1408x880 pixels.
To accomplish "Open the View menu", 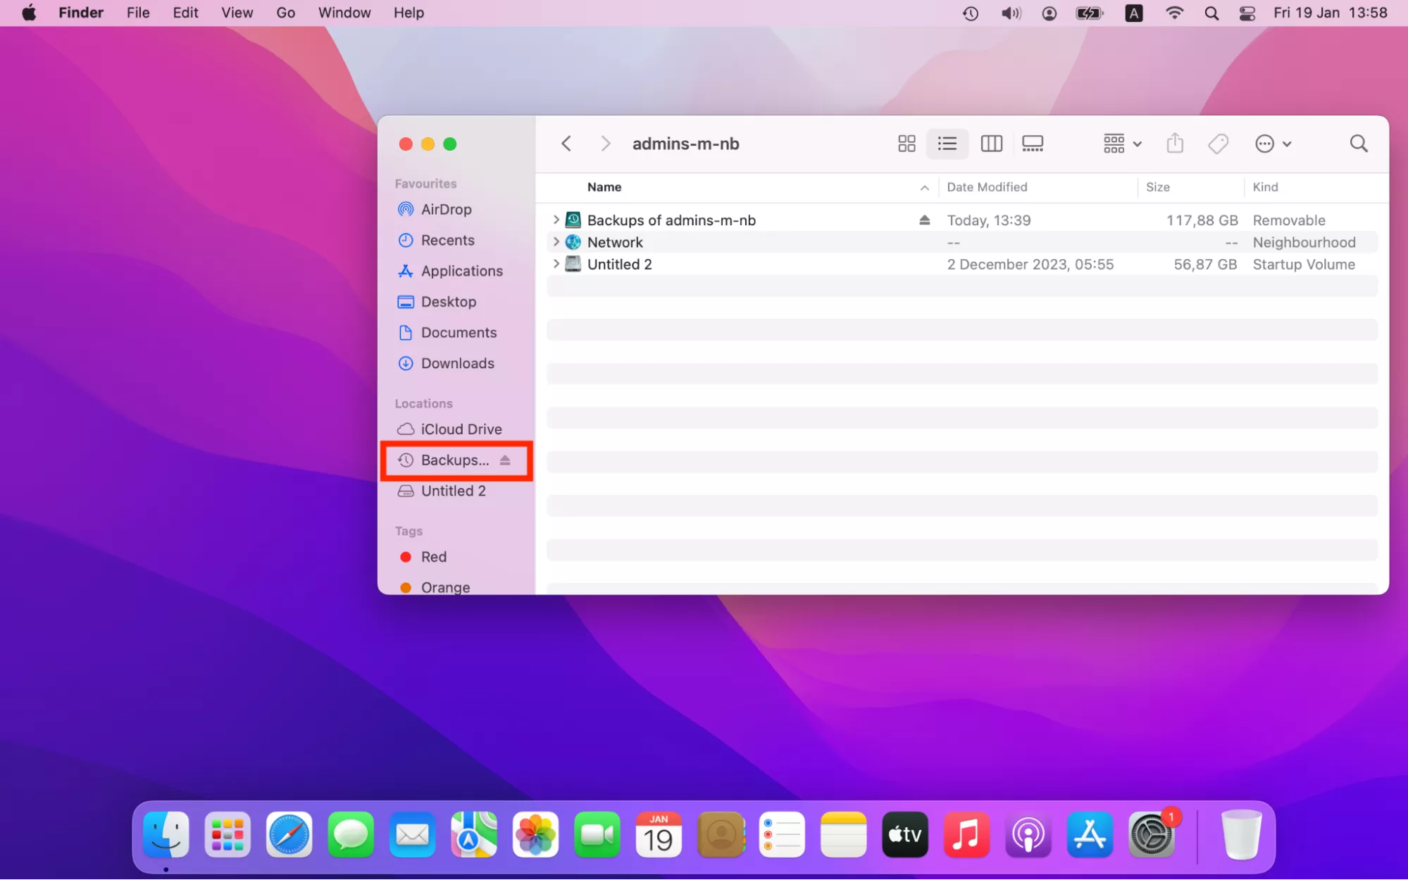I will tap(237, 13).
